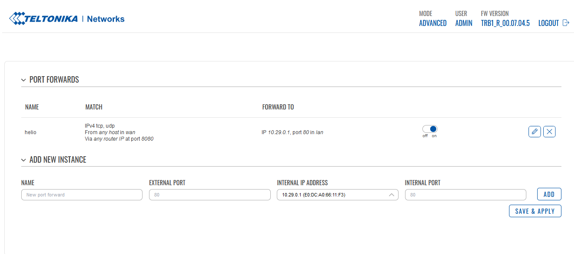
Task: Focus the Internal Port input
Action: click(466, 195)
